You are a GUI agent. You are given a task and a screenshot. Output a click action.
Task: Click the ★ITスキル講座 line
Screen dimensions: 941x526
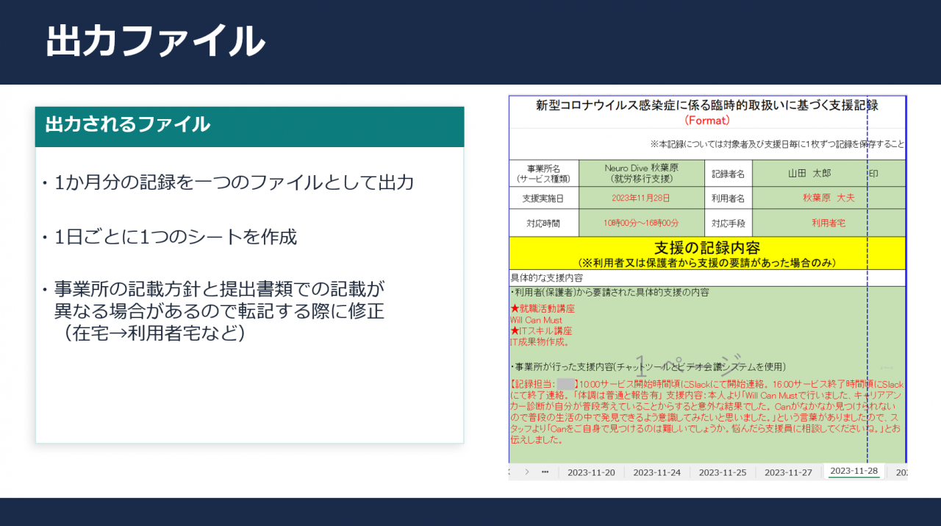541,331
